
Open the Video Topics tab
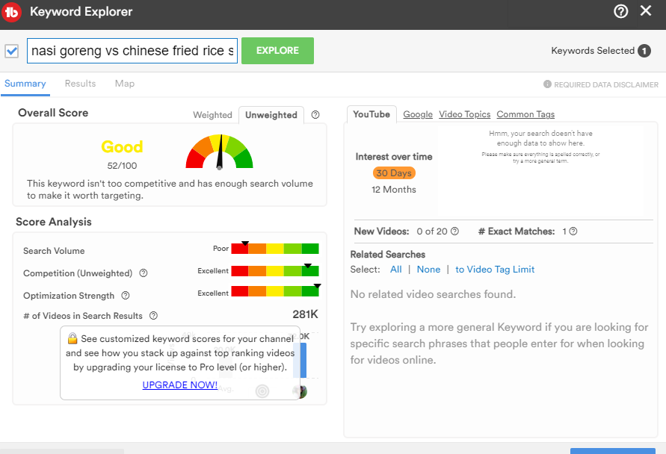465,114
